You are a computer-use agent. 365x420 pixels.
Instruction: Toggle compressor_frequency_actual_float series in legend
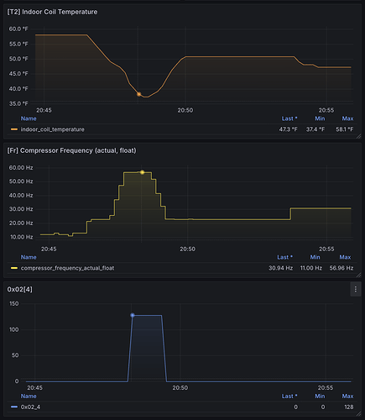point(67,268)
